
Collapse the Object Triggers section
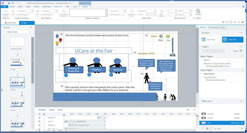(x=242, y=56)
